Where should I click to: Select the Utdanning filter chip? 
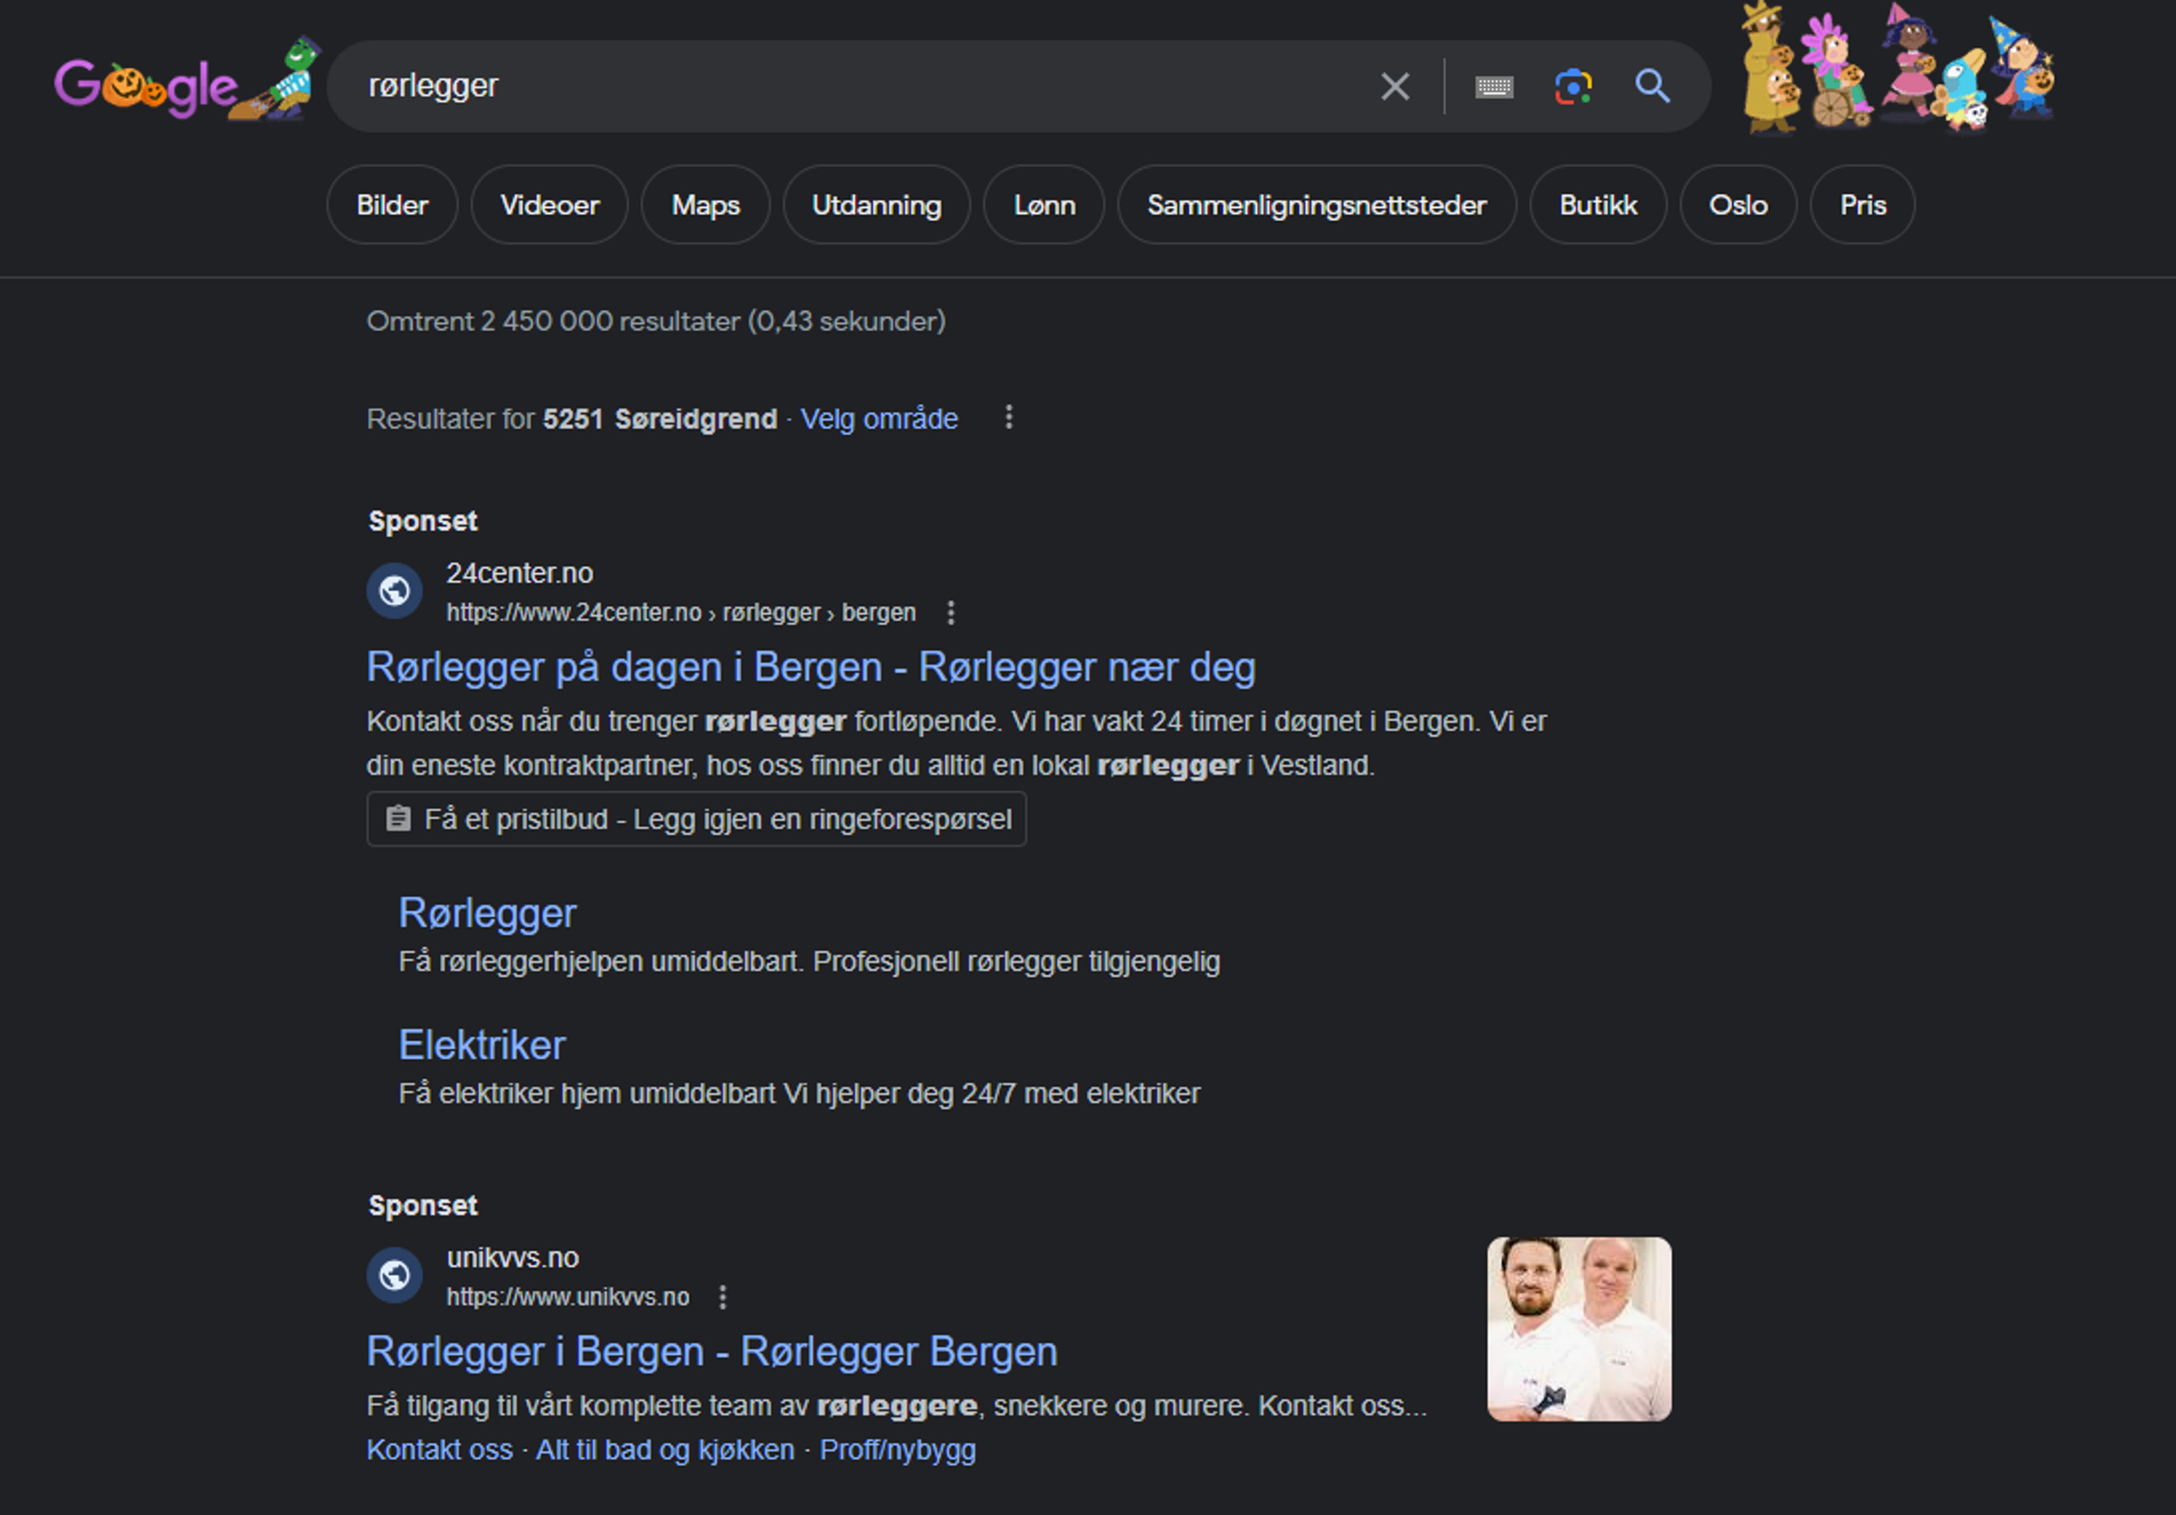(877, 205)
